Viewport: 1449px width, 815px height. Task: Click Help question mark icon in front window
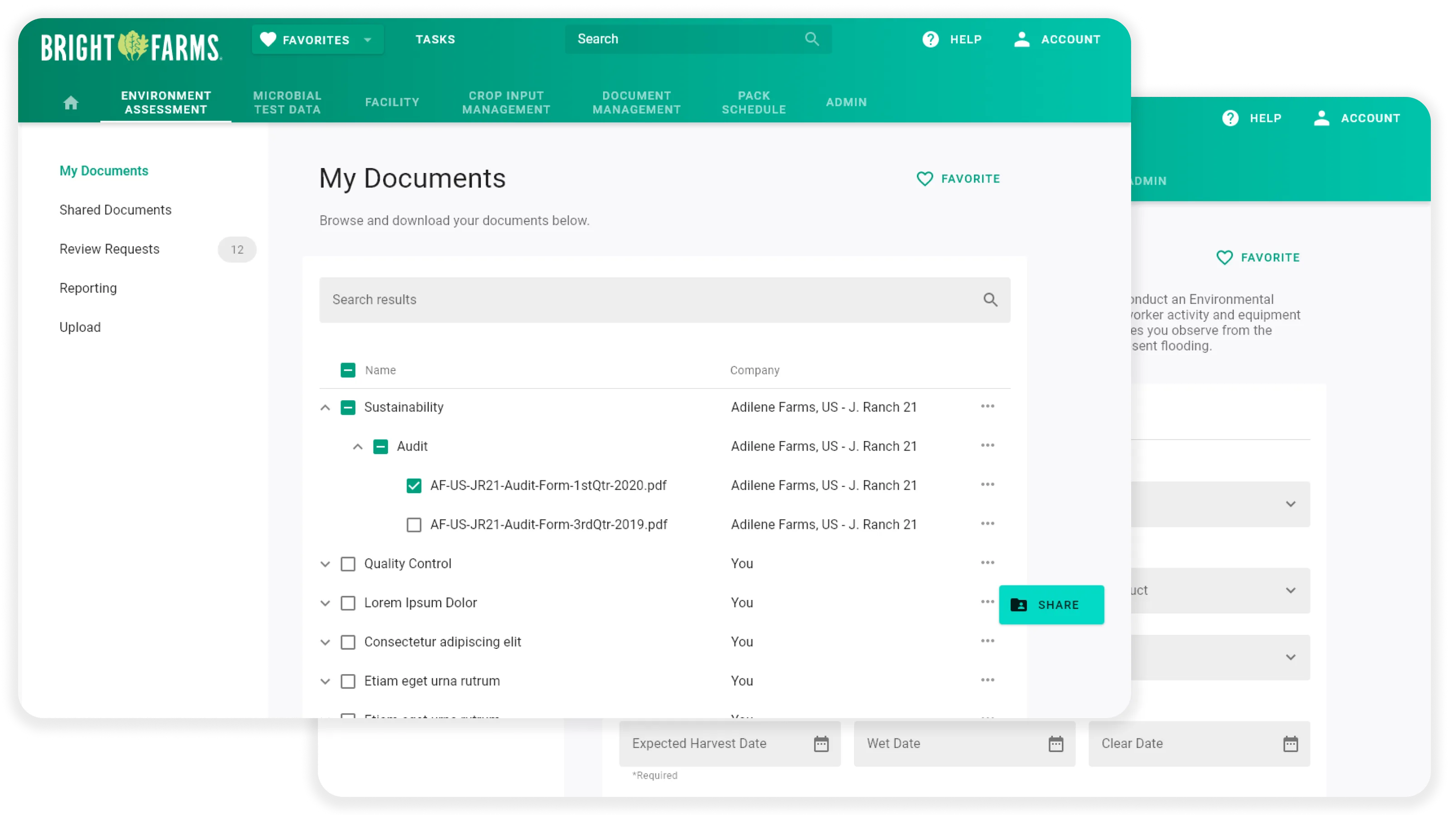931,39
